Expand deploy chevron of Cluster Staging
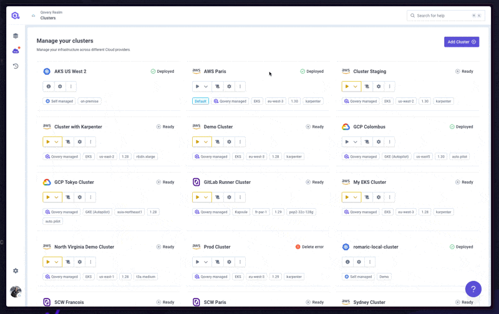 [356, 87]
